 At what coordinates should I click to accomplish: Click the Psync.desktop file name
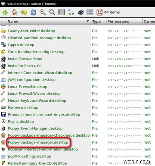(x=21, y=122)
